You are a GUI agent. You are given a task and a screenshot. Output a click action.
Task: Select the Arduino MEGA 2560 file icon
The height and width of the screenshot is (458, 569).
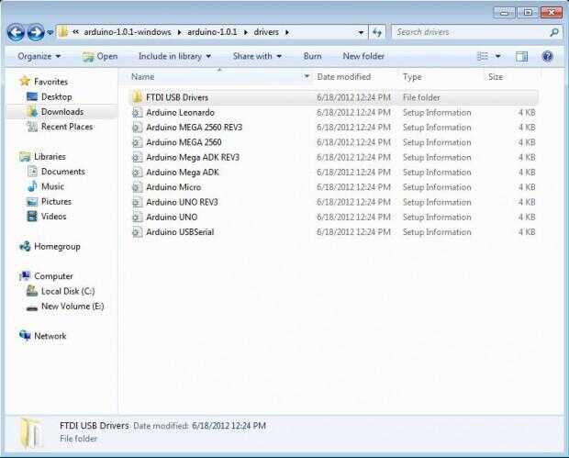[x=137, y=142]
